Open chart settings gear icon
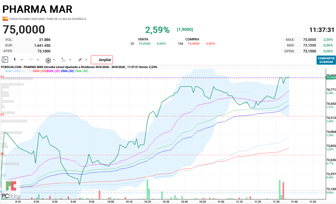The image size is (336, 204). coord(48,60)
